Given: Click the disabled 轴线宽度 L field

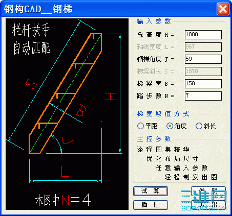Looking at the screenshot, I should coord(203,47).
